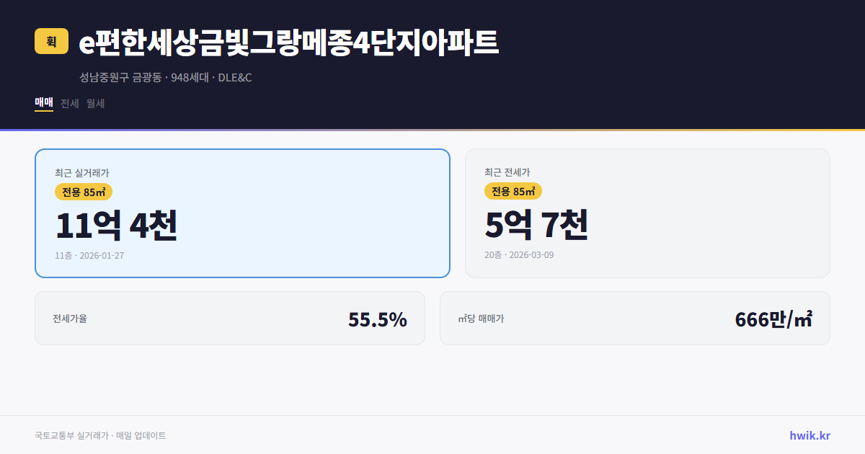Click the 전용 85㎡ badge on 전세가 card
Image resolution: width=865 pixels, height=454 pixels.
pos(513,192)
